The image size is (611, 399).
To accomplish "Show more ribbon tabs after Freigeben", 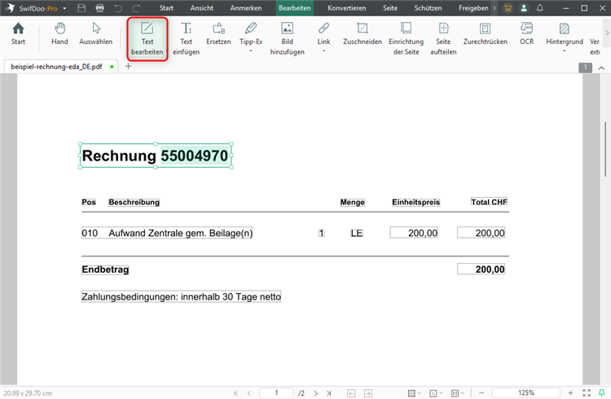I will (x=495, y=8).
